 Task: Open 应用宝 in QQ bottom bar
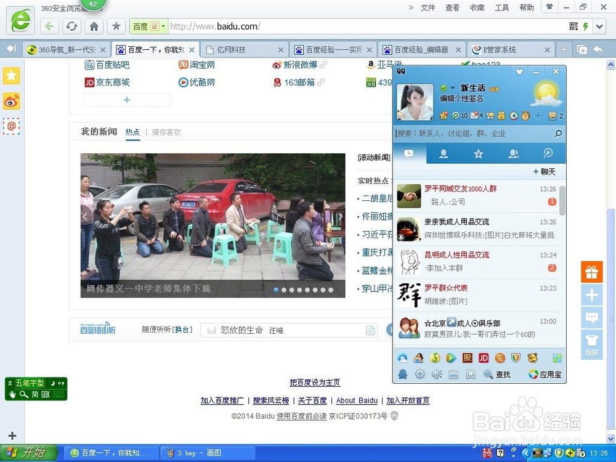coord(545,375)
